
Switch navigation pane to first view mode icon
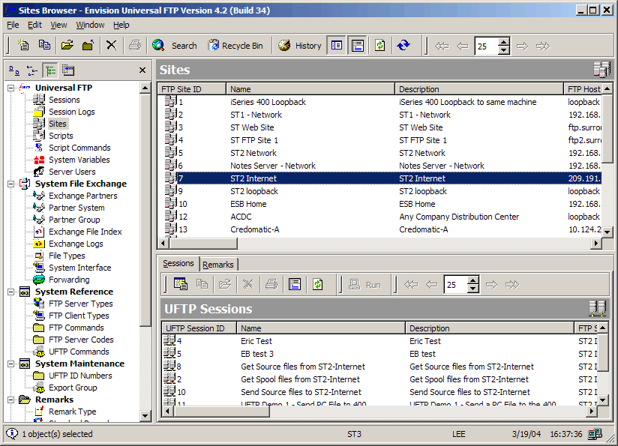click(x=14, y=70)
